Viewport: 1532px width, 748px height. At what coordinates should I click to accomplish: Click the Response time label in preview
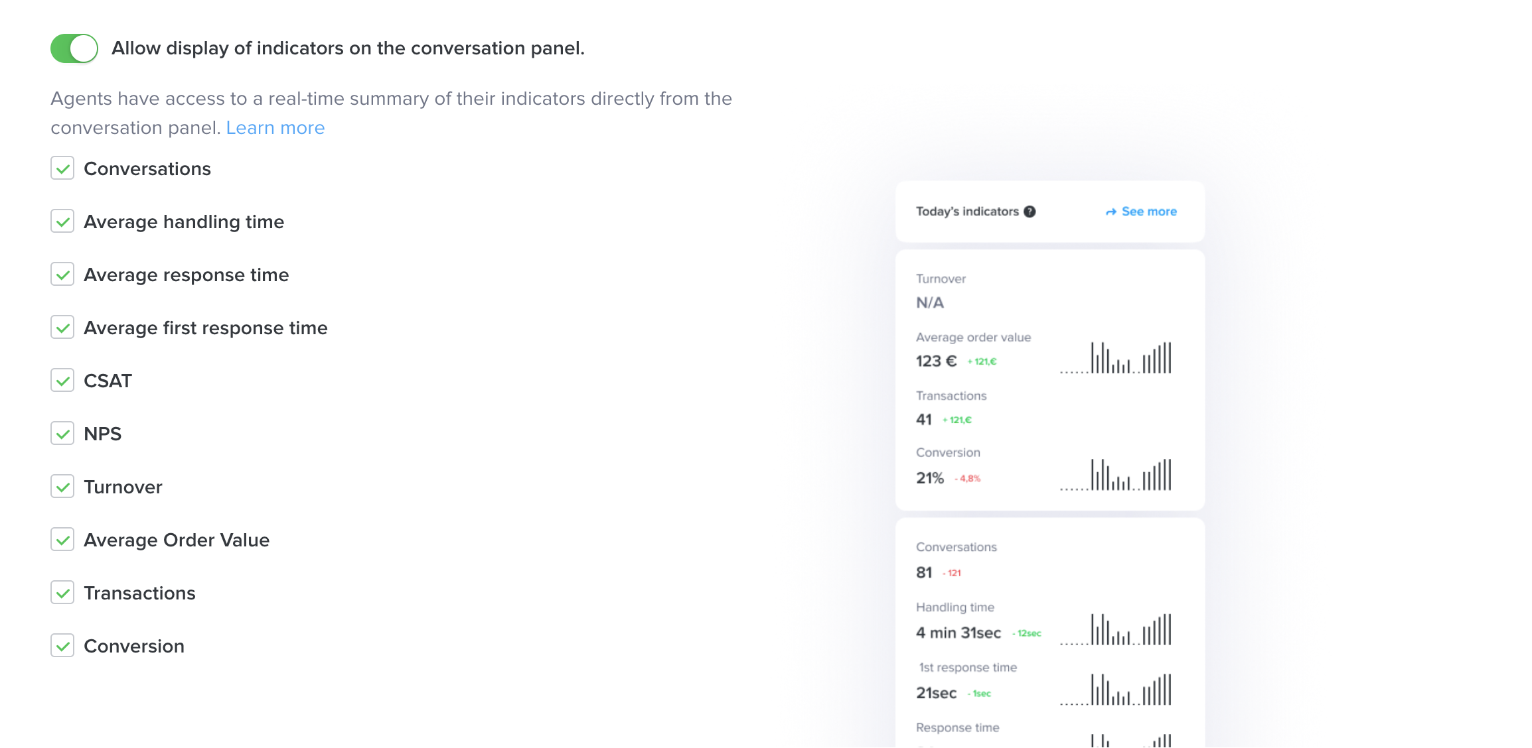pos(958,727)
